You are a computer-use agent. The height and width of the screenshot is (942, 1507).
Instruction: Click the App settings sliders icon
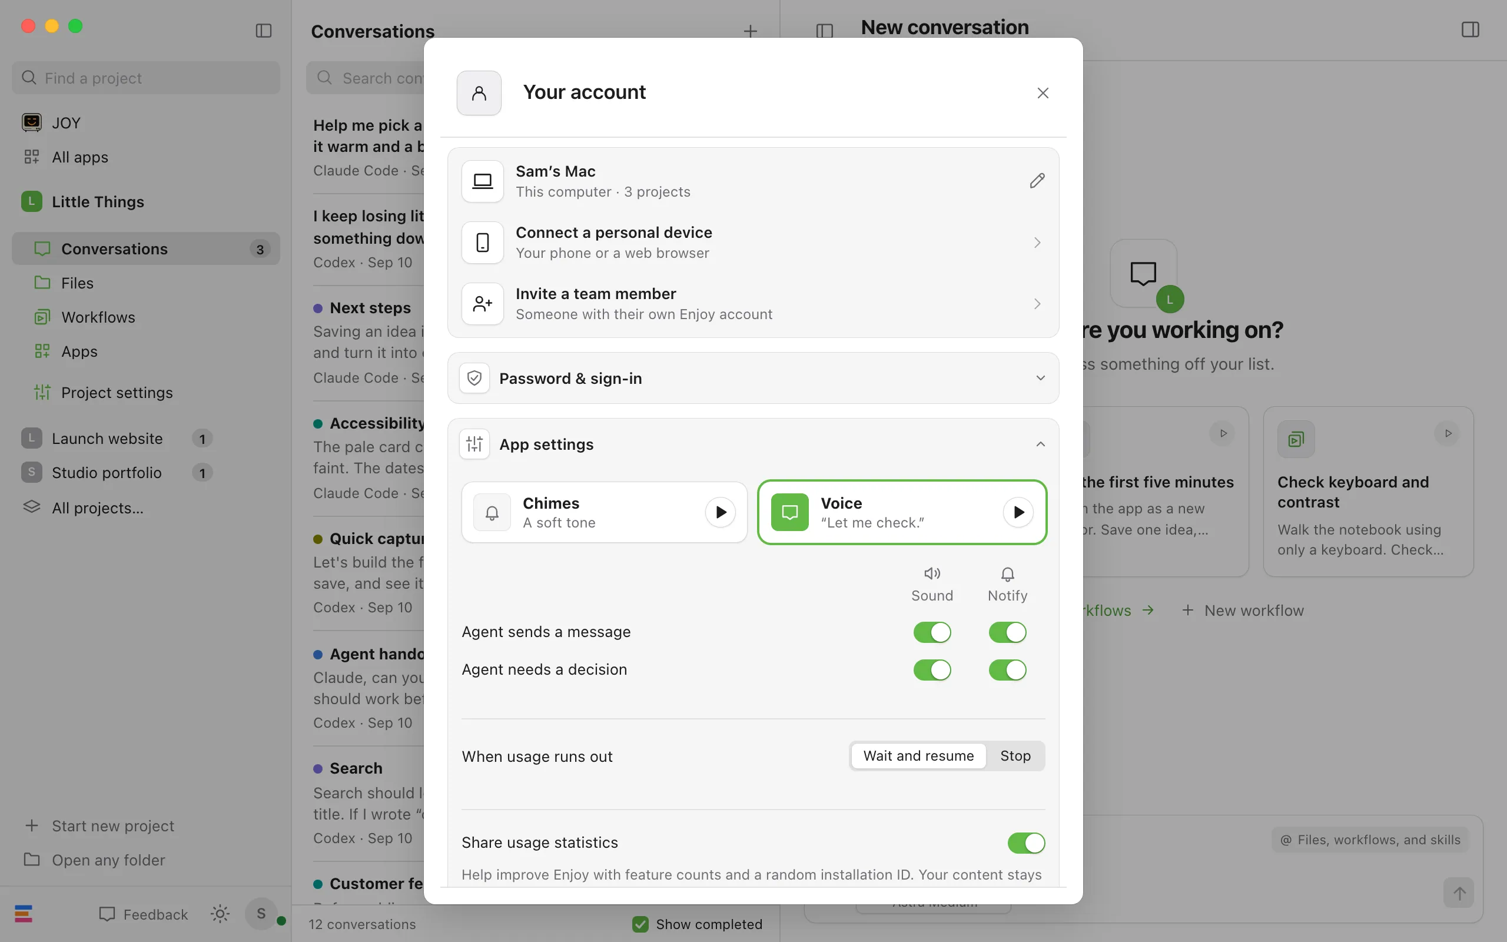(x=474, y=444)
